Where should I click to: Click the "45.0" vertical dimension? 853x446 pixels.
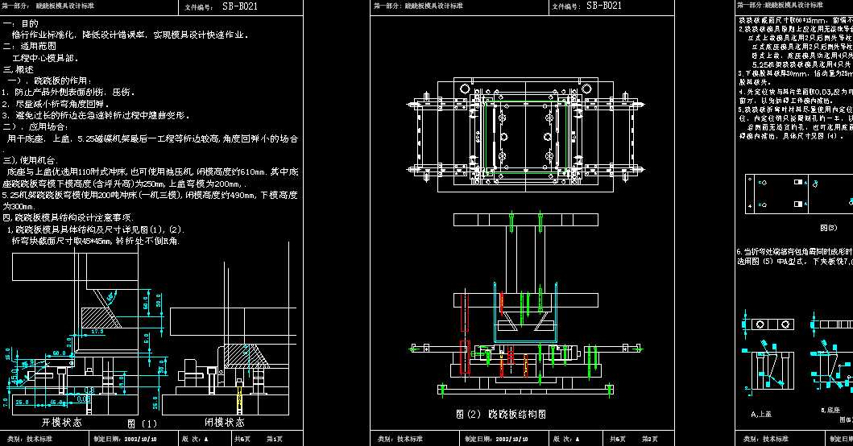(x=15, y=375)
